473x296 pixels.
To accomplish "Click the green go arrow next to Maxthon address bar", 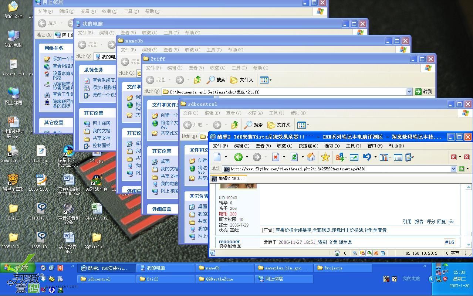I will (461, 169).
